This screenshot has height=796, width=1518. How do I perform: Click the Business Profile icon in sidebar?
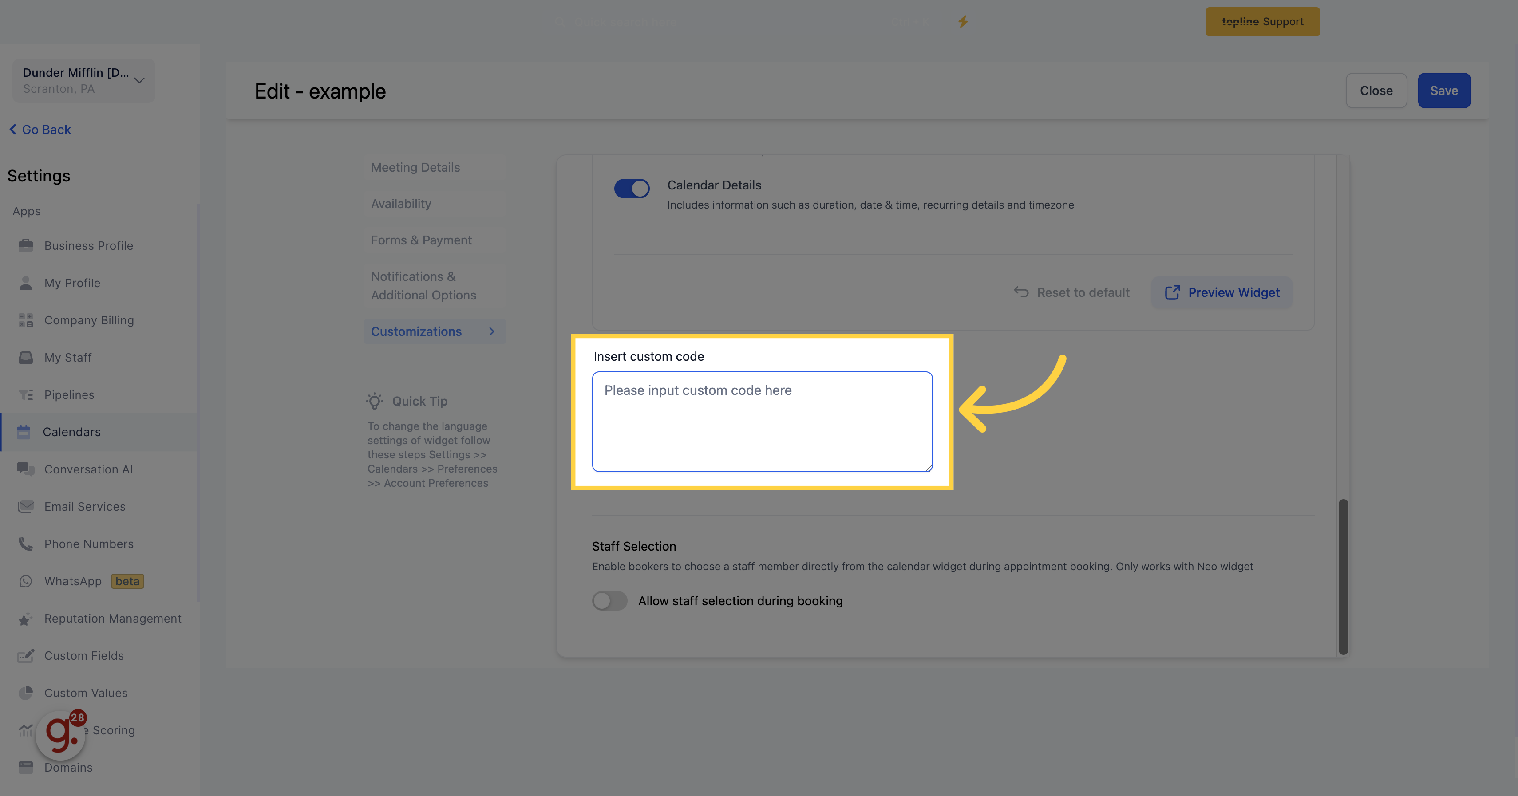click(x=25, y=245)
